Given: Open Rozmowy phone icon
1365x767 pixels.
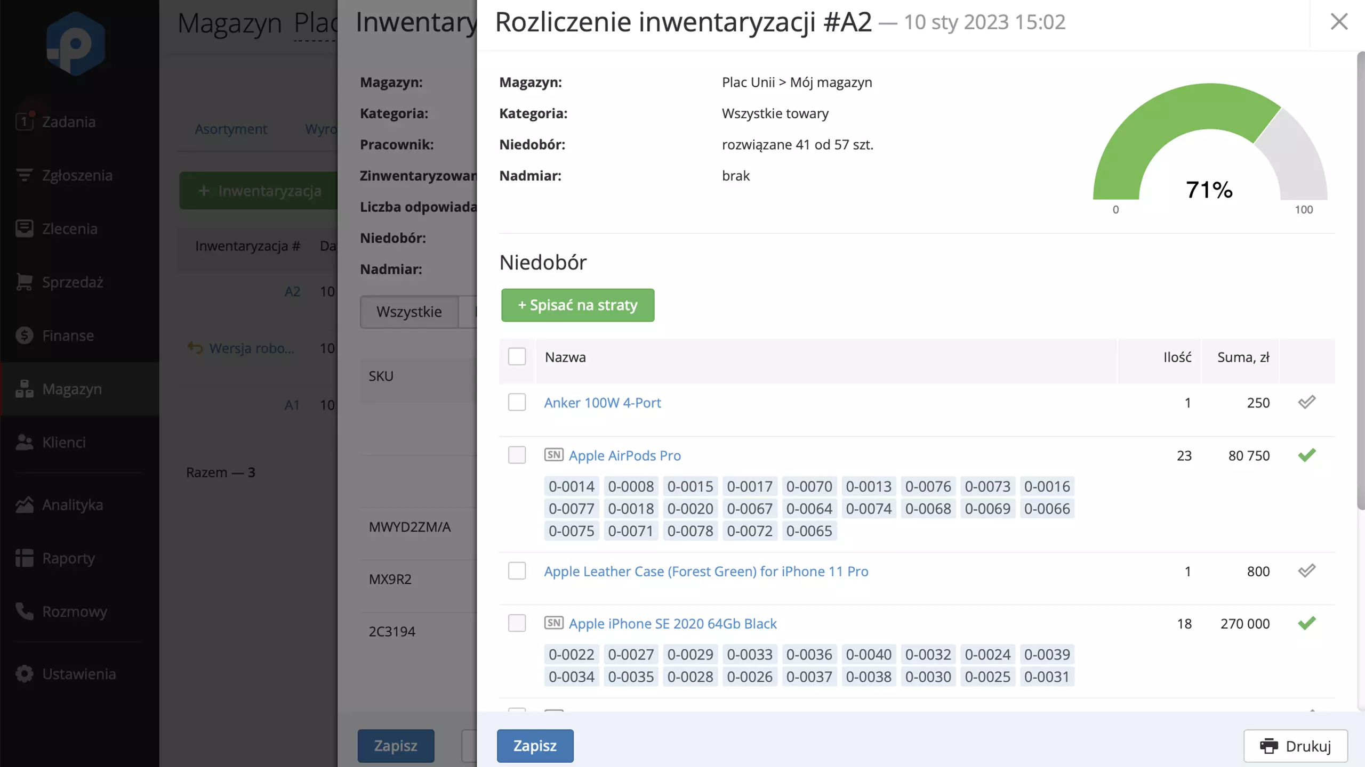Looking at the screenshot, I should point(25,611).
